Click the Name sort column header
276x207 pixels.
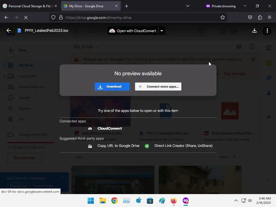pos(224,157)
